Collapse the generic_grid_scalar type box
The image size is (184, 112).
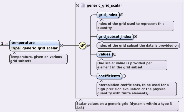tap(78, 5)
